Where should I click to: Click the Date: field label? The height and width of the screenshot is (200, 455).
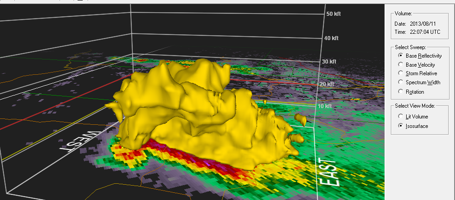[x=399, y=24]
